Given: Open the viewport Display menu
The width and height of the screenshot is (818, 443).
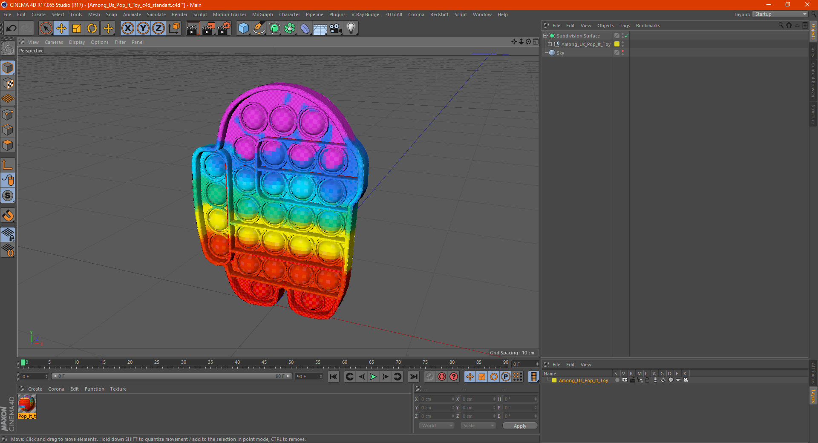Looking at the screenshot, I should tap(77, 42).
